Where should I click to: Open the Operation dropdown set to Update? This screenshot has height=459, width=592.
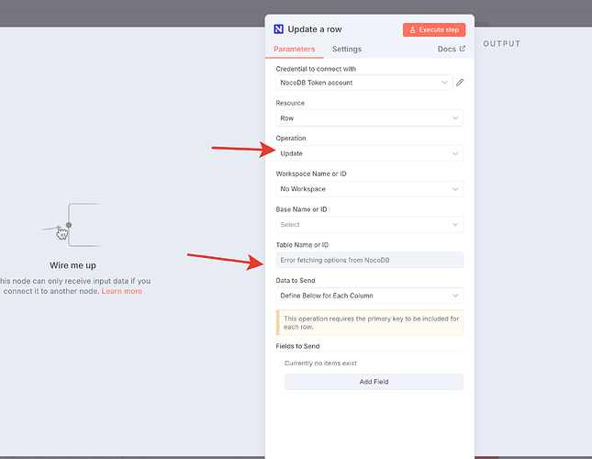[x=369, y=153]
